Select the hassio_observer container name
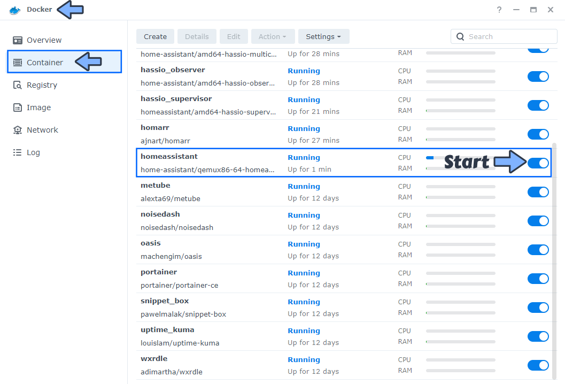Viewport: 565px width, 384px height. (173, 70)
